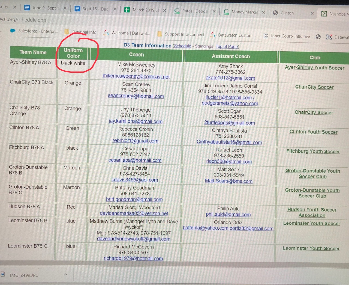This screenshot has width=349, height=285.
Task: Click the dodgersmets@yahoo.com link
Action: point(230,103)
